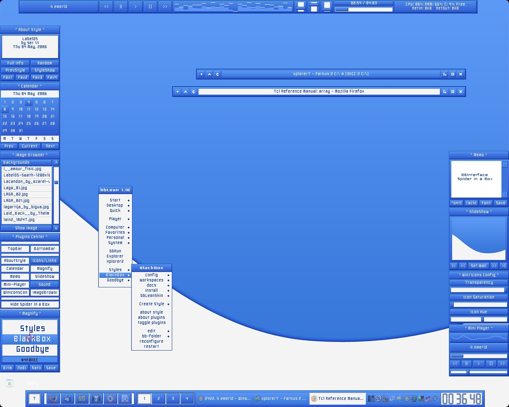Disable the Sound plugin
Screen dimensions: 509x407
pos(45,285)
